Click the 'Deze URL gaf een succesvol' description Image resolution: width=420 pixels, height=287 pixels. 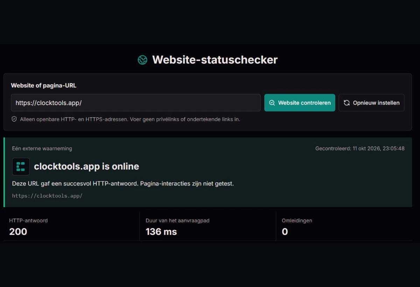[x=123, y=183]
